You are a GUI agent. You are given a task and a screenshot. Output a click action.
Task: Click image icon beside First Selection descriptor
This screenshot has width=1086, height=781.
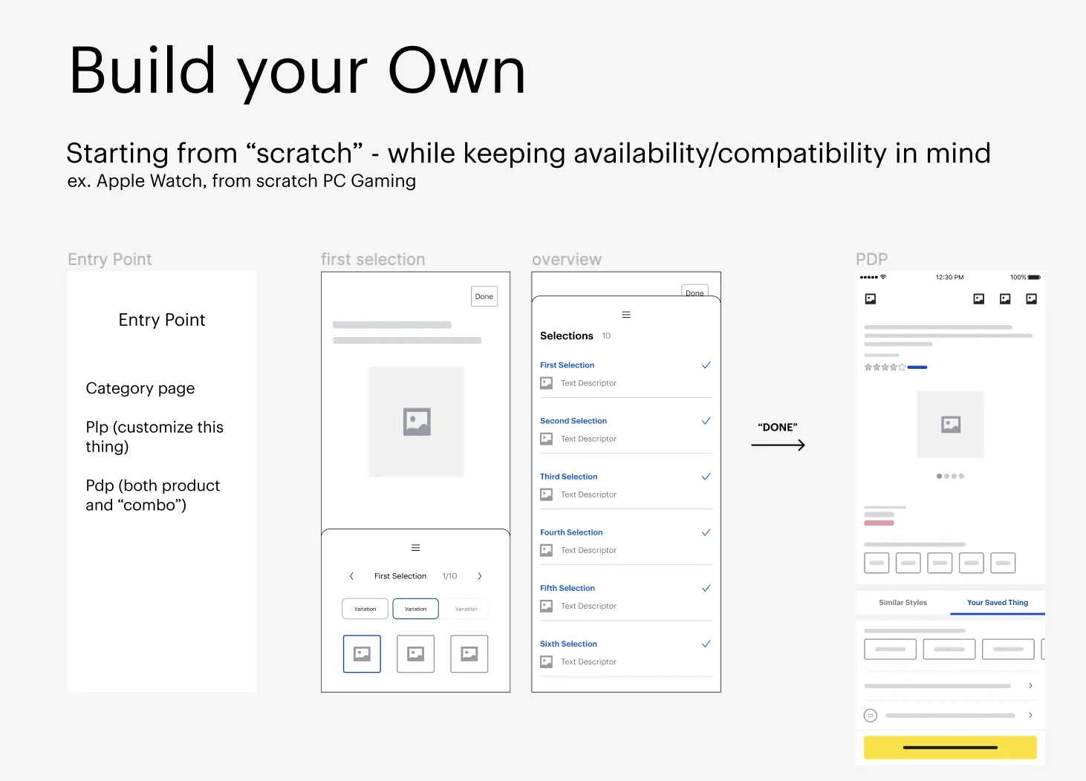coord(547,383)
